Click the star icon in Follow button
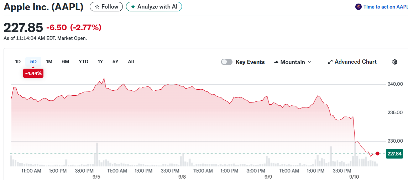Viewport: 408px width, 180px height. (x=97, y=7)
